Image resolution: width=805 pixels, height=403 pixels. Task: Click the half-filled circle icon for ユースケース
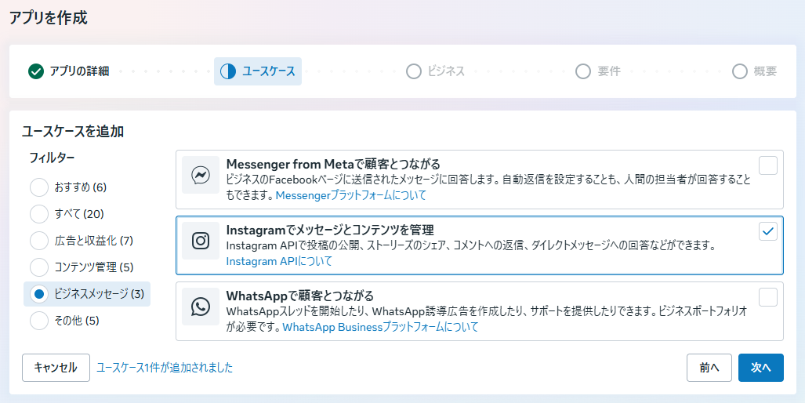click(228, 71)
